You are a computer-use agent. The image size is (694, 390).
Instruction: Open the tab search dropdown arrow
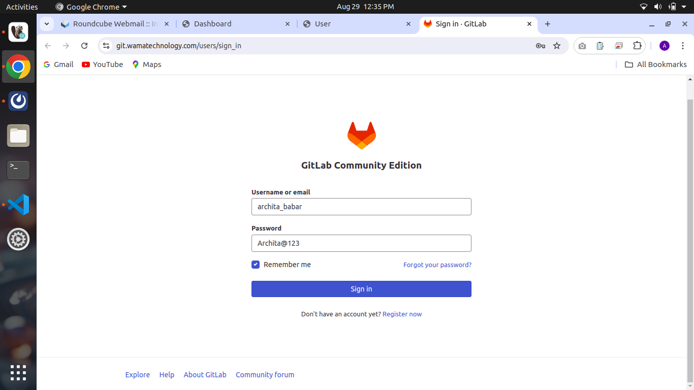46,24
